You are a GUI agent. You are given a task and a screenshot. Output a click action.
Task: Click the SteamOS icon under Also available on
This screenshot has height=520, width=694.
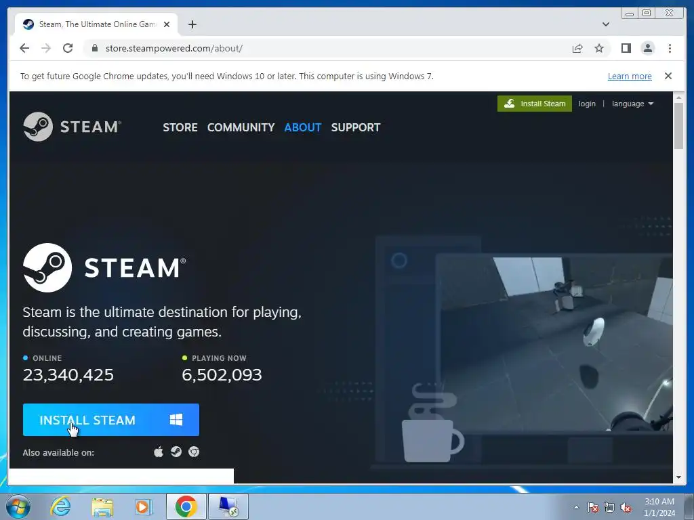click(x=176, y=452)
